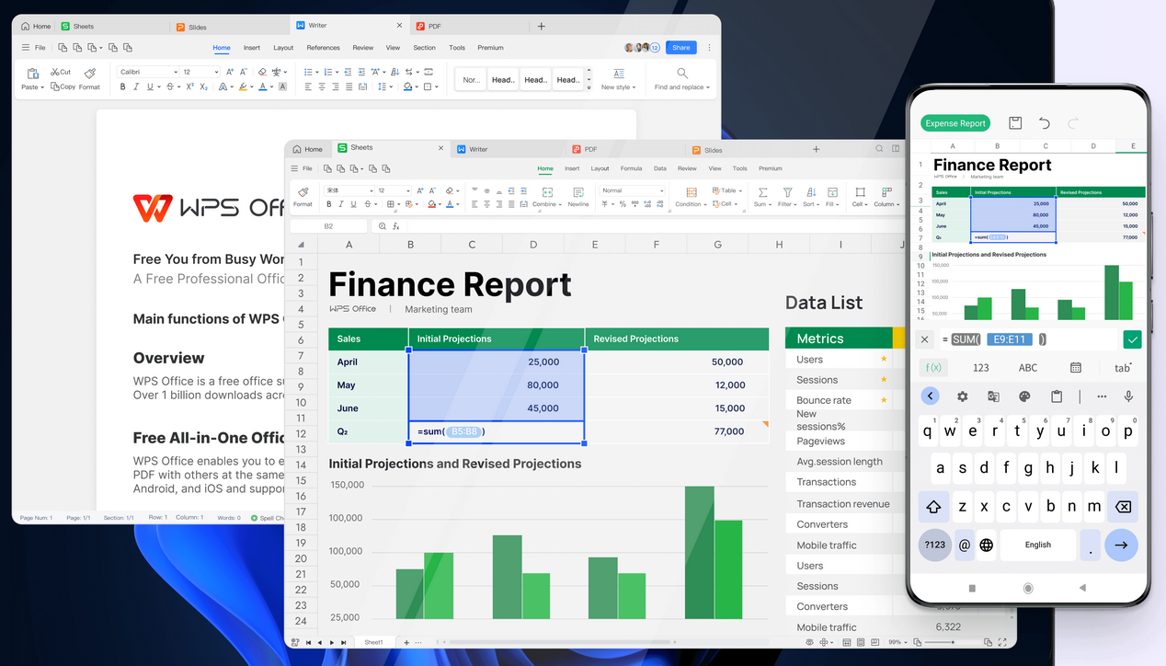Expand Fill dropdown in Sheets ribbon
This screenshot has height=666, width=1166.
[836, 204]
